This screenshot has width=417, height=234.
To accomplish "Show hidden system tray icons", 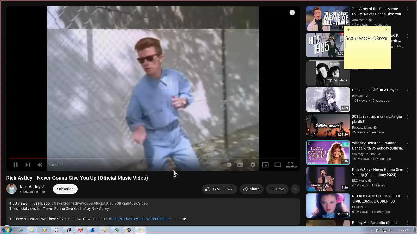I will click(372, 230).
